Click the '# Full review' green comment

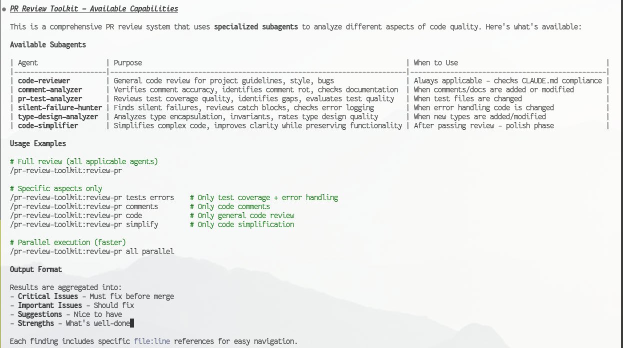(84, 162)
